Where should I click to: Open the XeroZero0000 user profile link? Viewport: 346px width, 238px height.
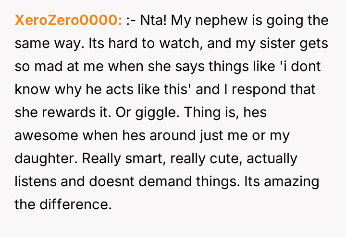[68, 21]
